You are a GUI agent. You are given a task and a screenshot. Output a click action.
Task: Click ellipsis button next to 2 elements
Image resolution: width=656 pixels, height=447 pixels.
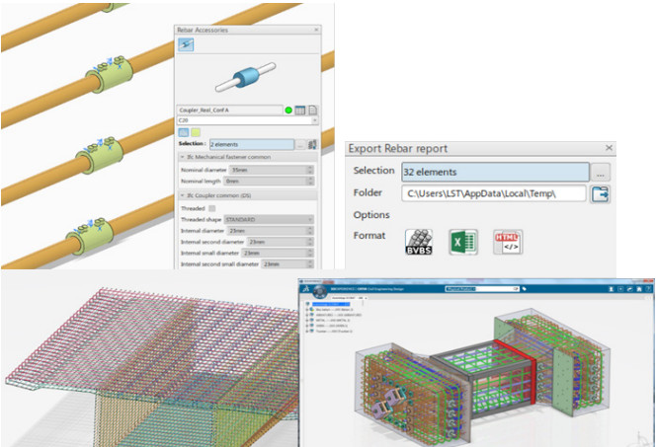[x=300, y=145]
